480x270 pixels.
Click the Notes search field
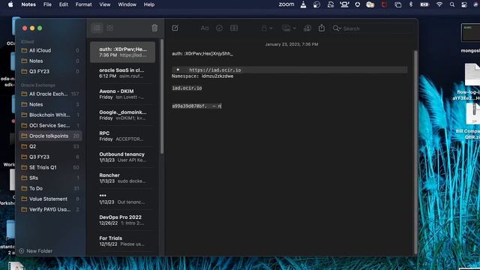pos(372,28)
